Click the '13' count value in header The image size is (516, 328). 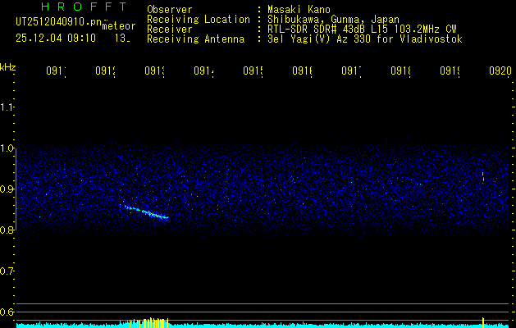[x=122, y=39]
